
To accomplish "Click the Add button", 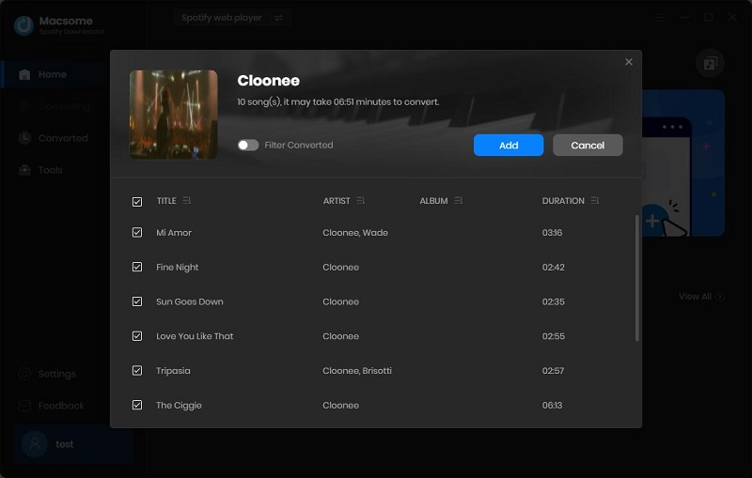I will pos(509,146).
